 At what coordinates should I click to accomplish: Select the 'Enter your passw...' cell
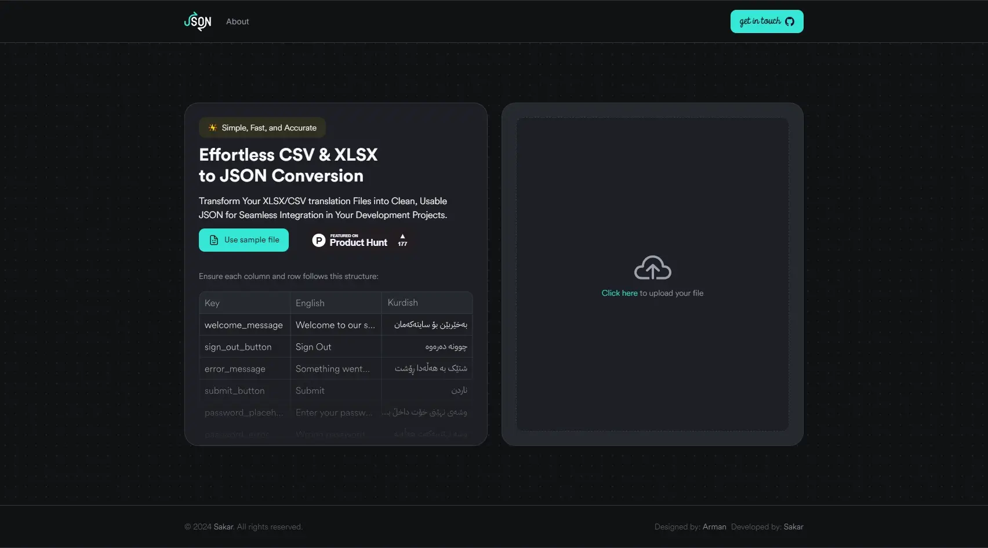[336, 413]
